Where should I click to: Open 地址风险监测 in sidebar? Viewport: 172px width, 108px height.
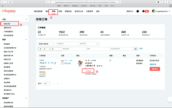[x=8, y=35]
